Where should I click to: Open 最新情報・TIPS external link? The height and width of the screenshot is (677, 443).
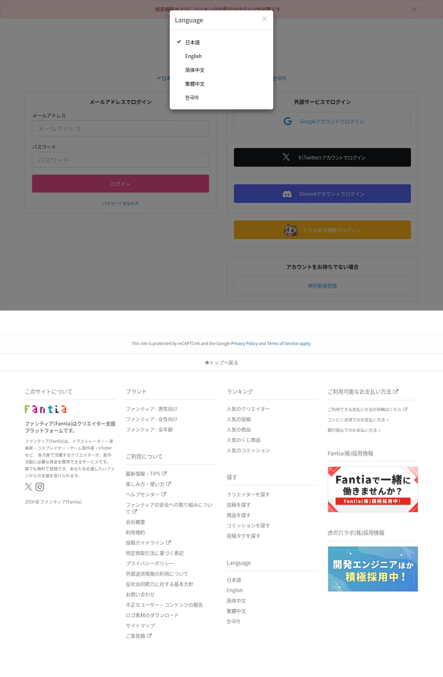(x=146, y=474)
